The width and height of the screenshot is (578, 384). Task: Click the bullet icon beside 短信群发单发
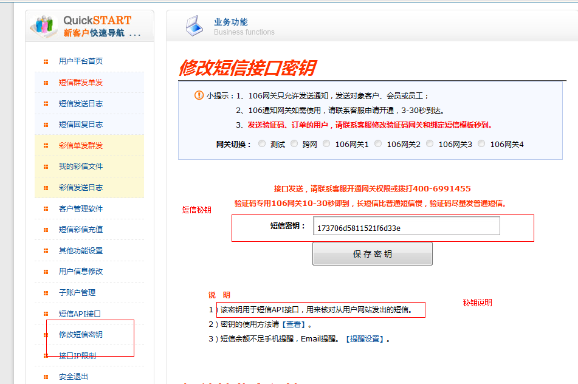click(x=46, y=83)
